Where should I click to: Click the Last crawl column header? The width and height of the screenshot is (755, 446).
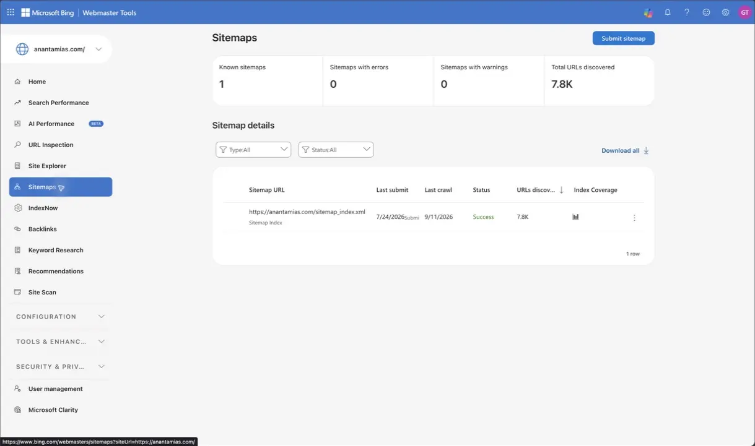click(439, 190)
